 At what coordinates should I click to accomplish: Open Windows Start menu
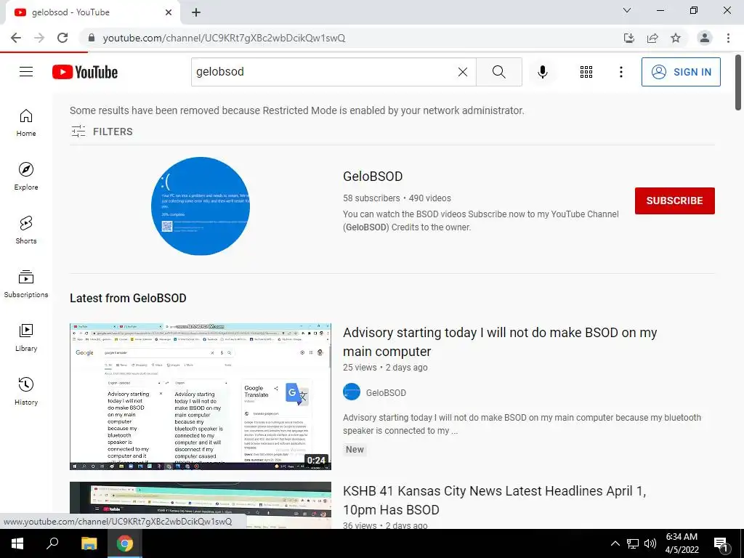tap(17, 543)
